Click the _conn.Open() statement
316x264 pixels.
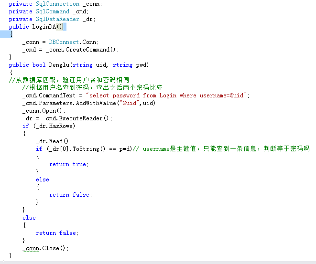point(44,111)
